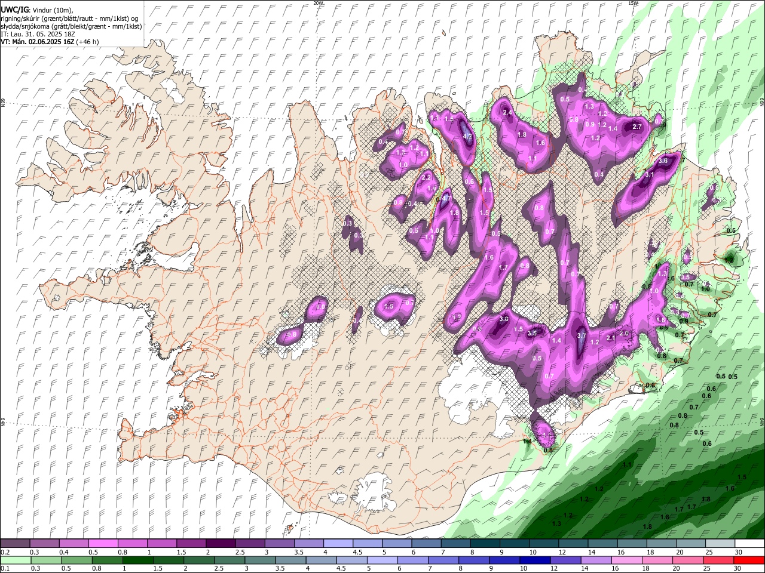Screen dimensions: 765x573
Task: Select the darkest green swatch above lower-row label 1
Action: click(x=137, y=560)
